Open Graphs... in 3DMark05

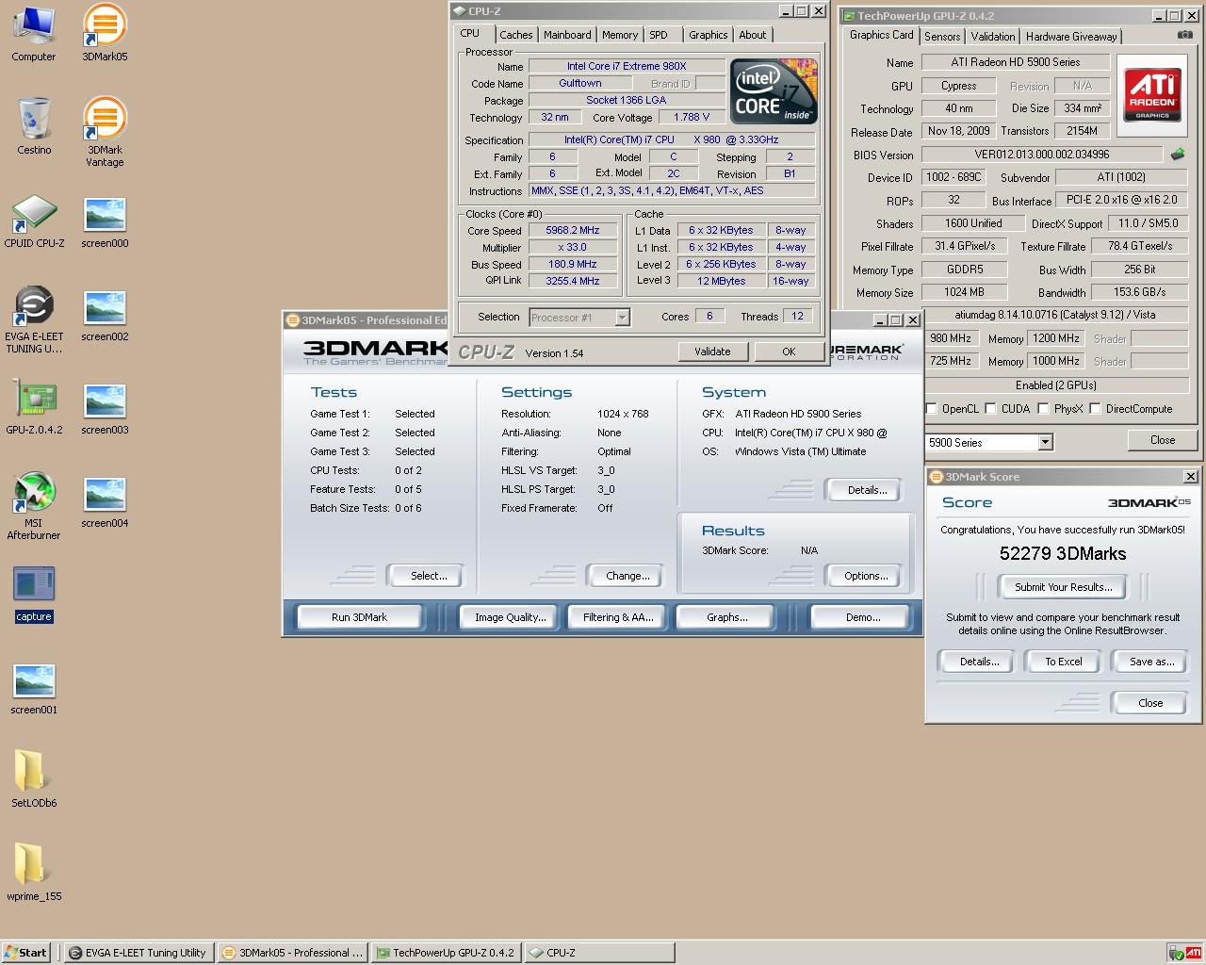click(x=726, y=617)
